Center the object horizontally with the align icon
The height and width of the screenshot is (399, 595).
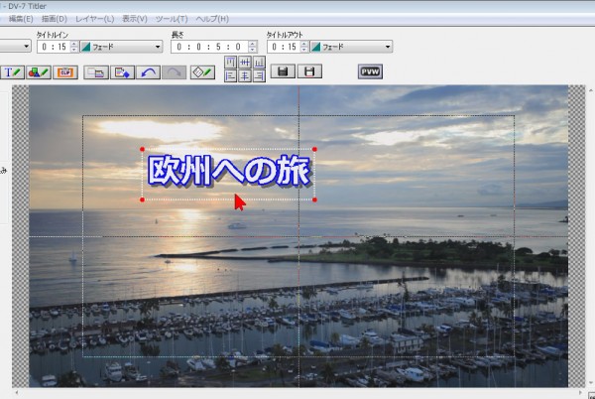point(245,75)
